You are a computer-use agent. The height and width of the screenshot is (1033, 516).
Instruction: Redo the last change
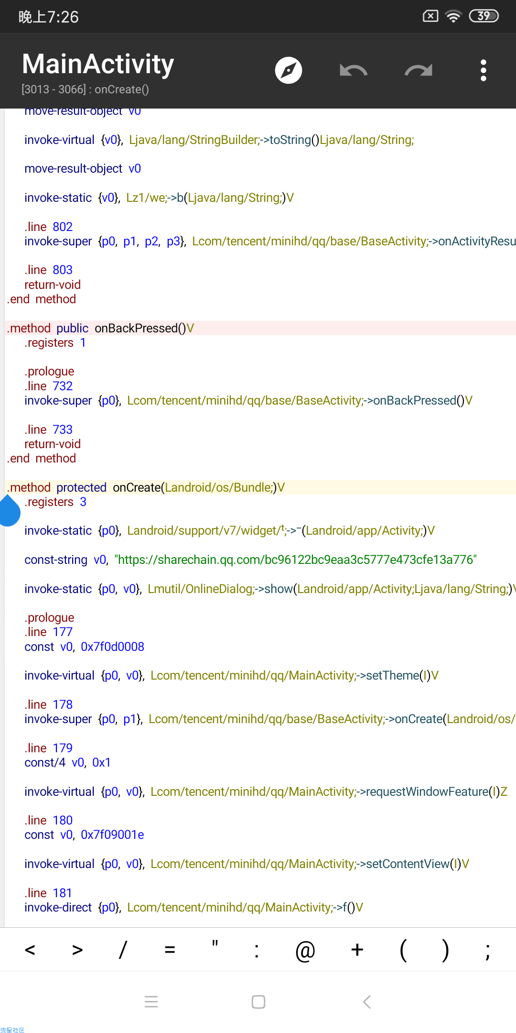point(418,70)
